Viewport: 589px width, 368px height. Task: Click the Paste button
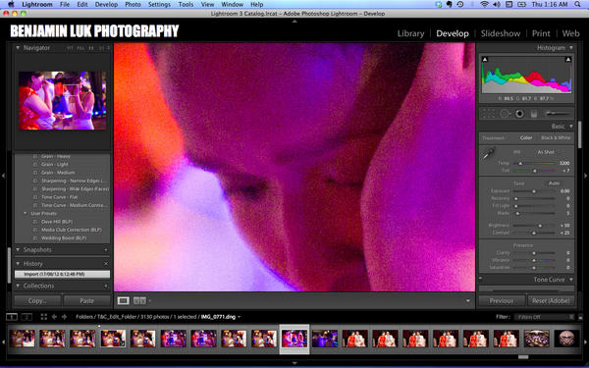click(86, 301)
